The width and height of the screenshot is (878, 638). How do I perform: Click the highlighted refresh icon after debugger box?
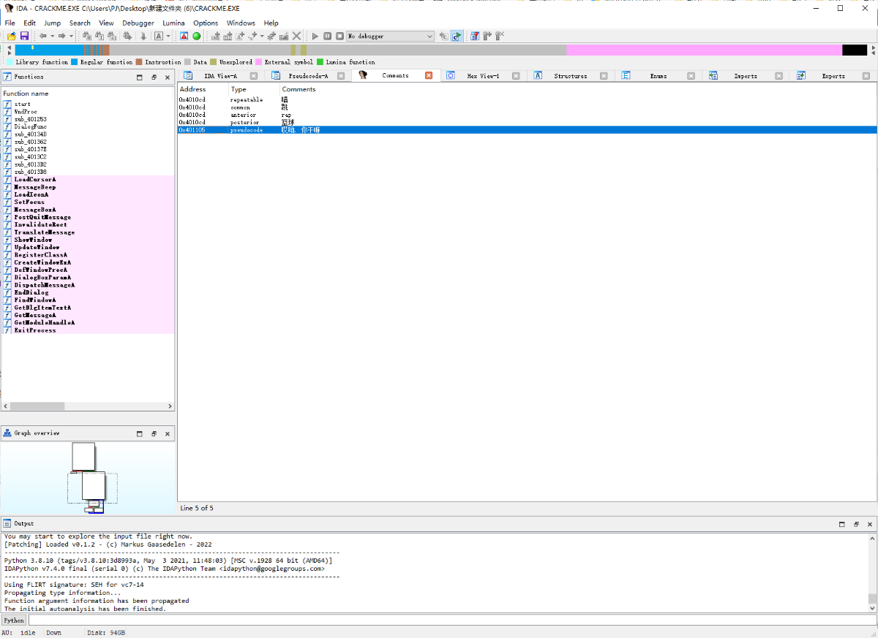coord(457,36)
